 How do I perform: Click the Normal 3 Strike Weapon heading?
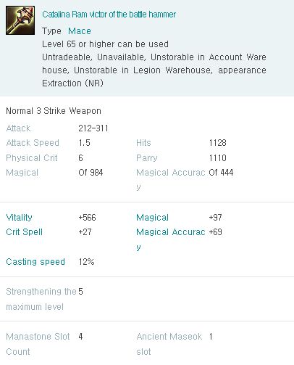(x=54, y=111)
